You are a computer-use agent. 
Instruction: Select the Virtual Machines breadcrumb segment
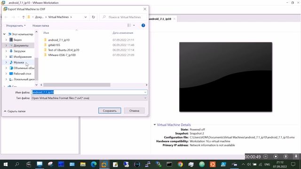(x=58, y=17)
